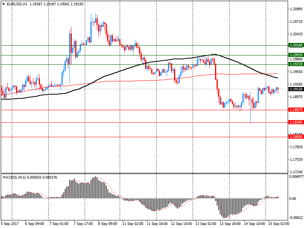The image size is (304, 228).
Task: Click the 15 Sep 02:00 time axis label
Action: (279, 224)
